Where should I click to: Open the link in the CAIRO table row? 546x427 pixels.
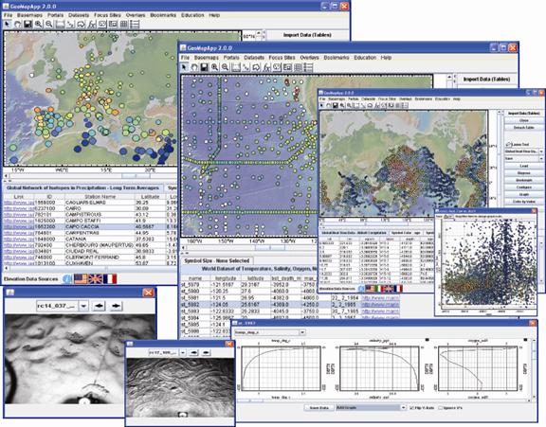pos(19,208)
